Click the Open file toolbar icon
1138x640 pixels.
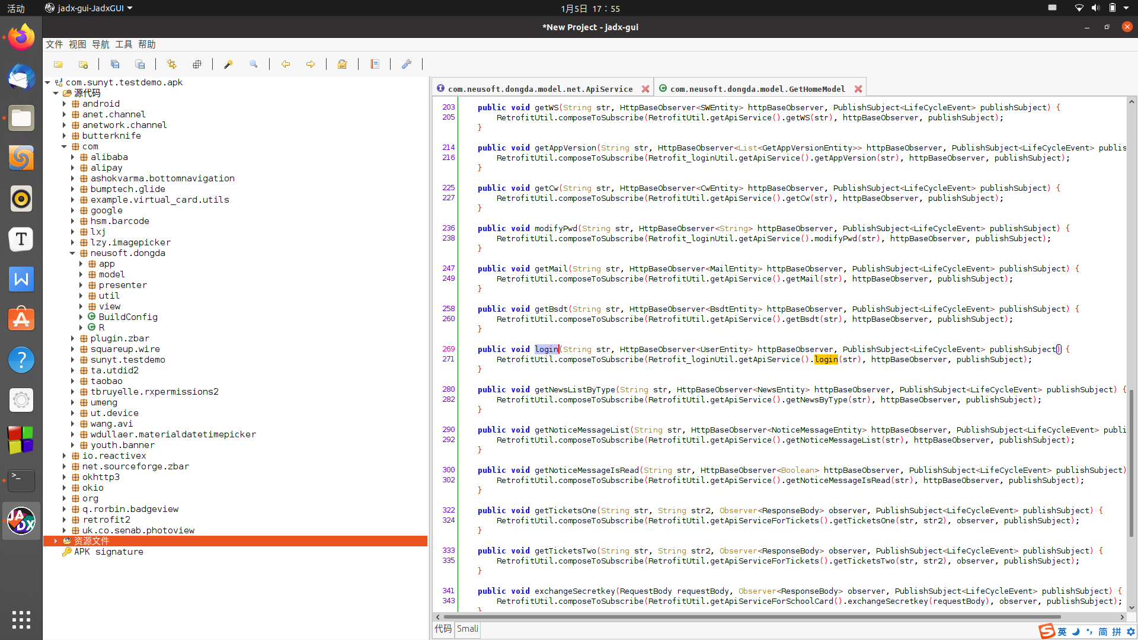[58, 64]
